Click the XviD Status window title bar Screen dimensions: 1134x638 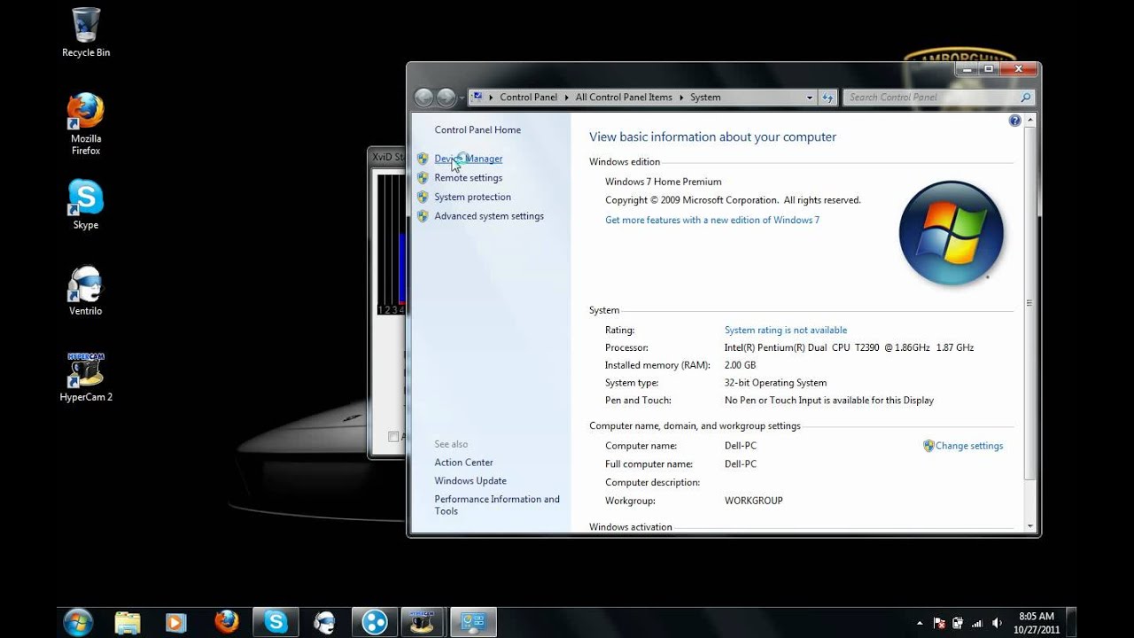[x=388, y=157]
